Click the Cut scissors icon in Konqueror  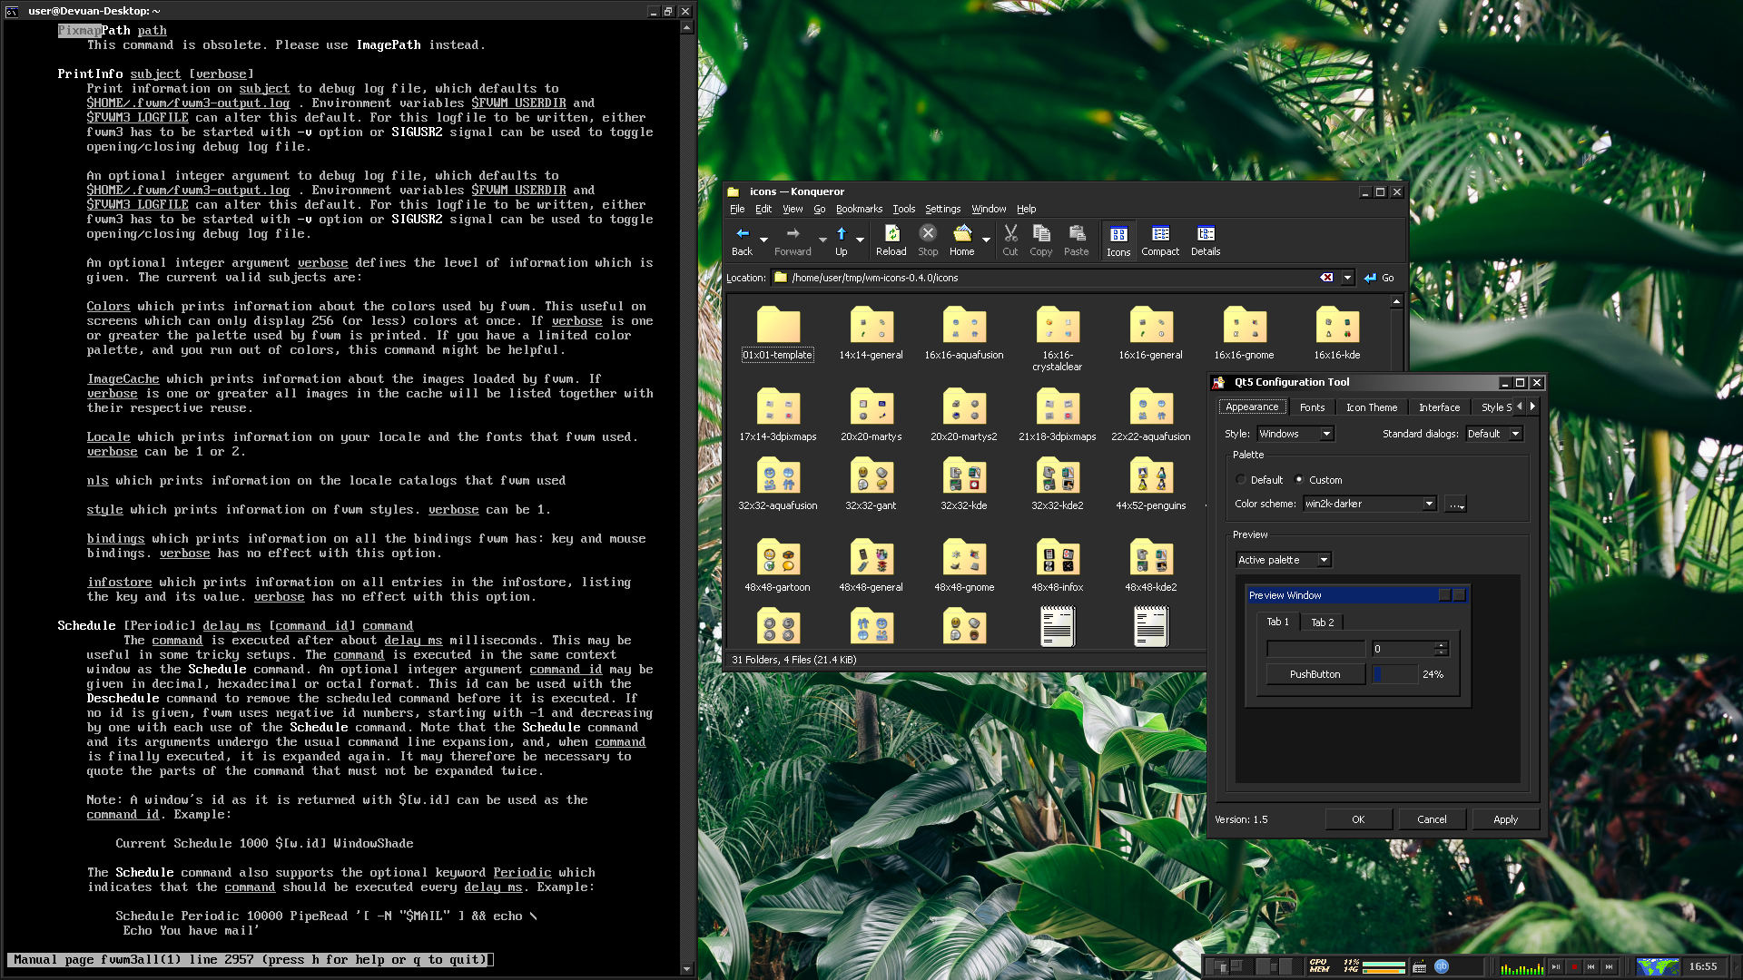(x=1010, y=240)
